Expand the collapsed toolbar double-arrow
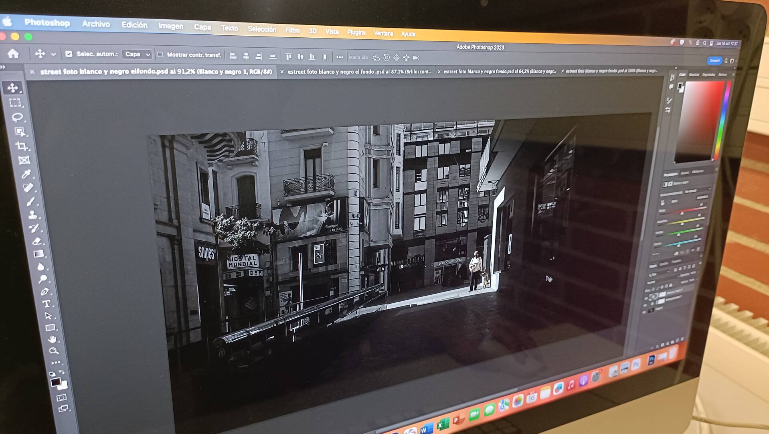The image size is (769, 434). point(3,67)
